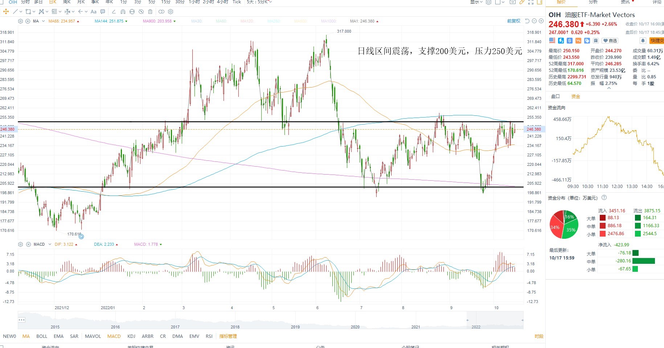The image size is (664, 348).
Task: Switch to the 周K weekly chart tab
Action: (67, 2)
